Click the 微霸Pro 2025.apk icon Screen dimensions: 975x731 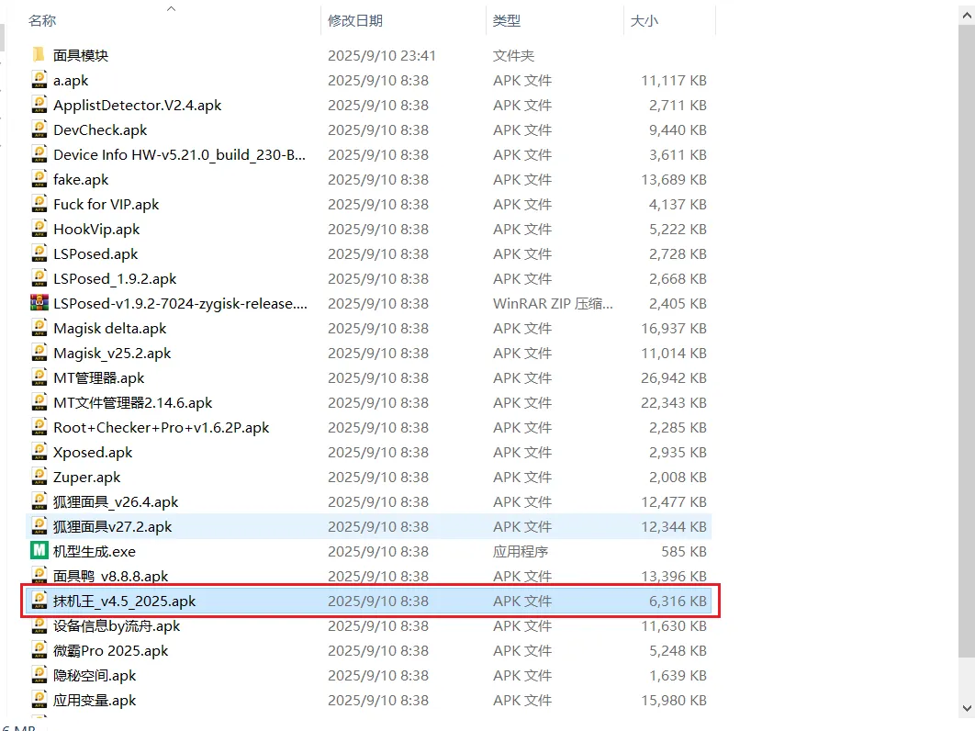[x=39, y=651]
